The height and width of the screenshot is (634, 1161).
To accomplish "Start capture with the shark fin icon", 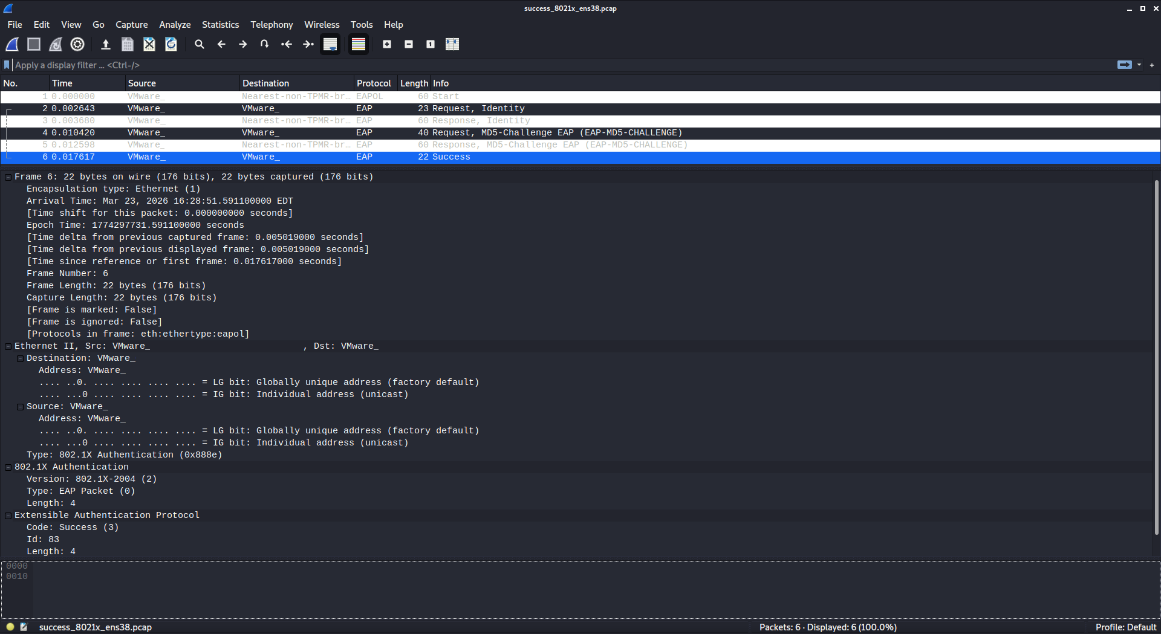I will click(12, 44).
